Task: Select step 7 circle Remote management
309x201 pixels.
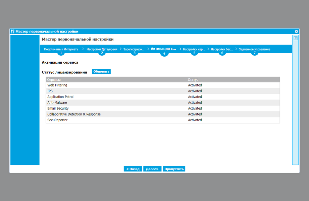Action: (255, 53)
